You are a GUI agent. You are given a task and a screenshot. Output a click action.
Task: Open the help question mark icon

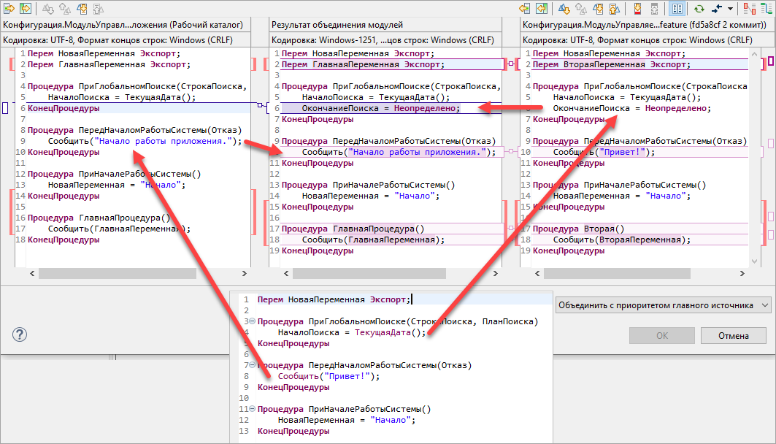tap(20, 334)
